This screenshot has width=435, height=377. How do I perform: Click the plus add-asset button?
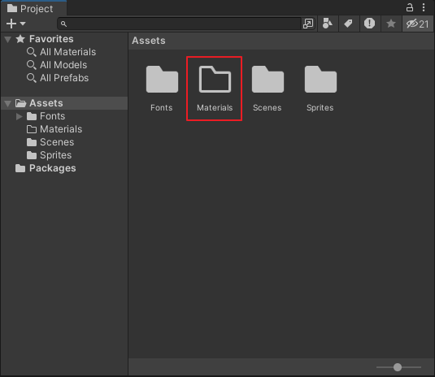point(11,24)
